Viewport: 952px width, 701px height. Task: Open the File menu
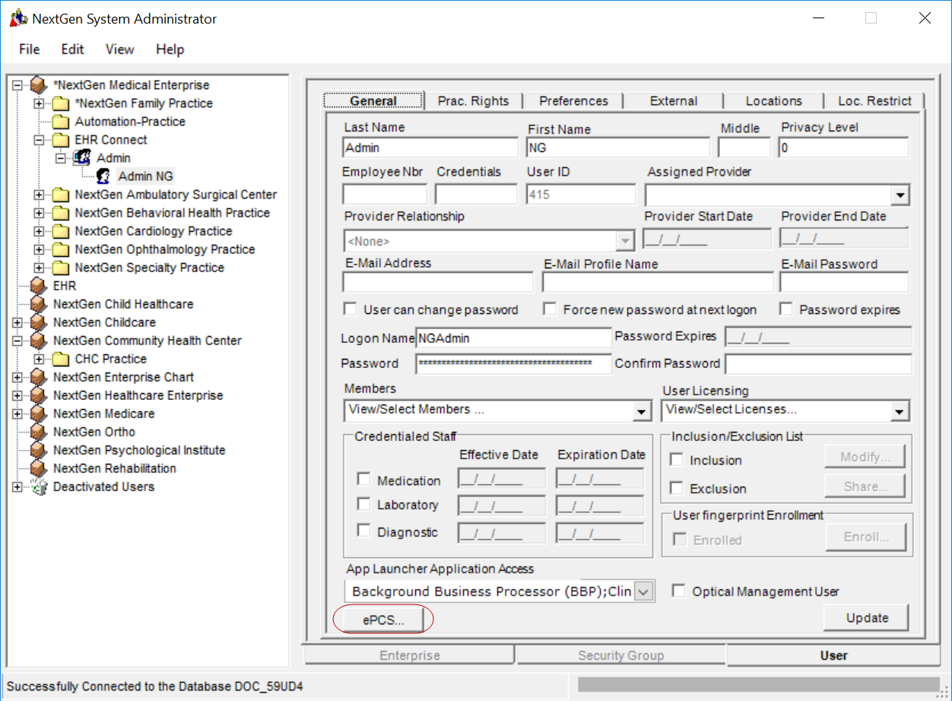[30, 49]
